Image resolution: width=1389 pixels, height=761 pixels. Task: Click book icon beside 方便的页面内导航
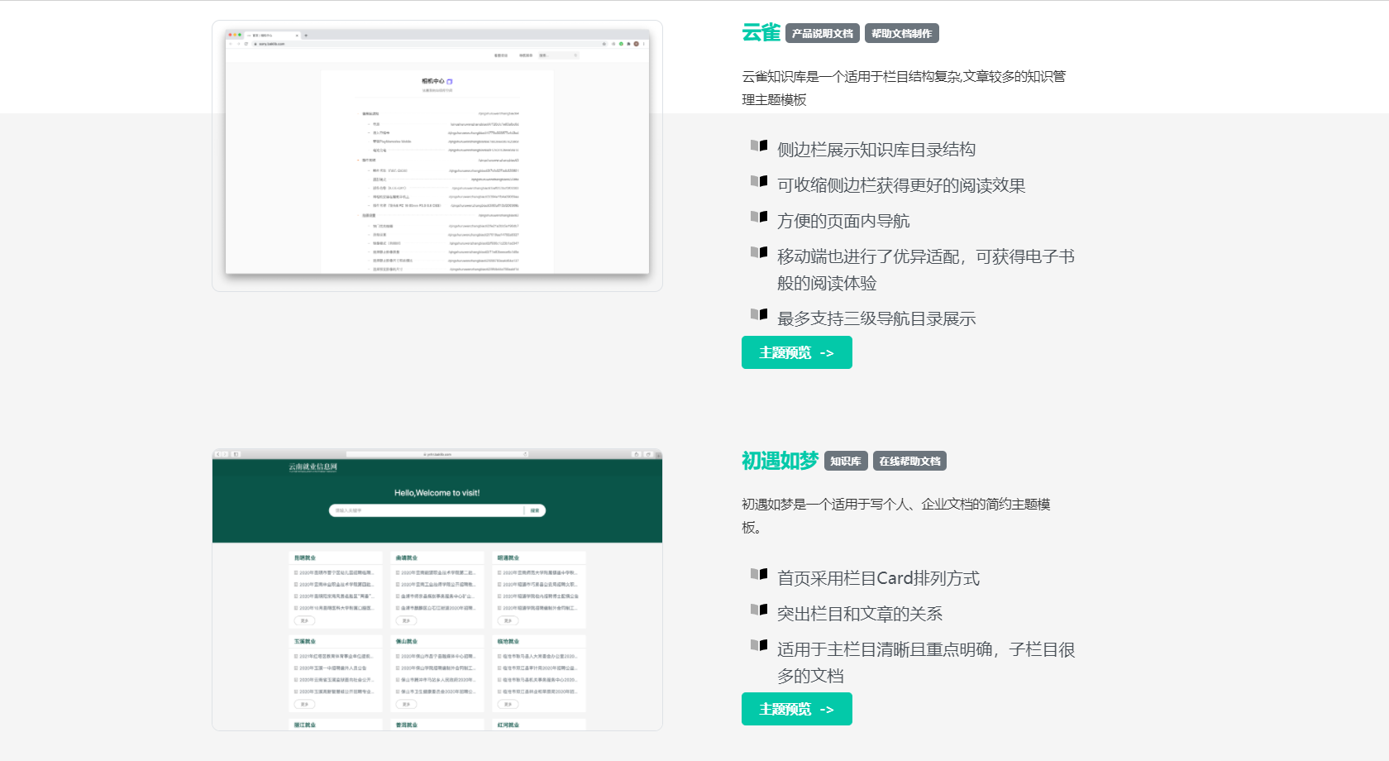[x=759, y=217]
